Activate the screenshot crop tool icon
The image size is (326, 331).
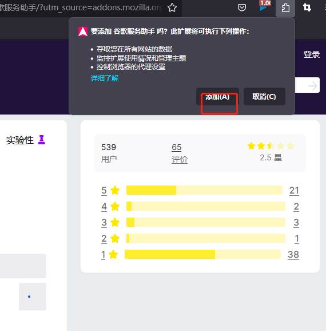click(307, 8)
